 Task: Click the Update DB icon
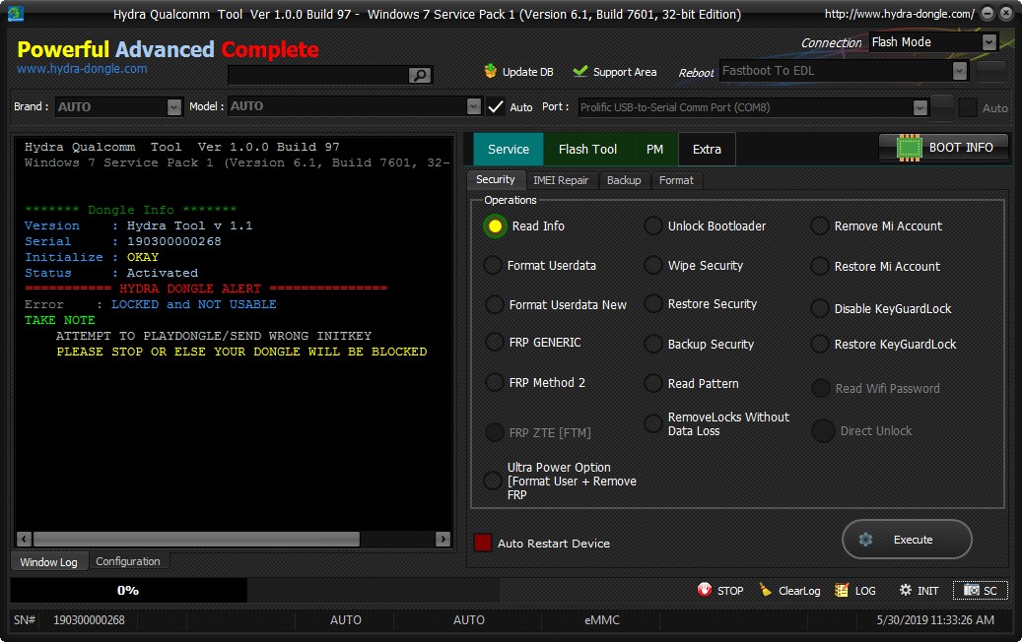tap(490, 71)
